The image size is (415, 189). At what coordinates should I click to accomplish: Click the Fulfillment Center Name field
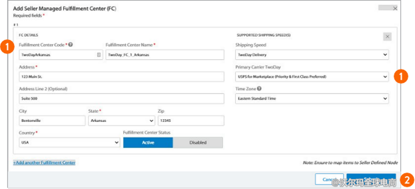coord(165,55)
